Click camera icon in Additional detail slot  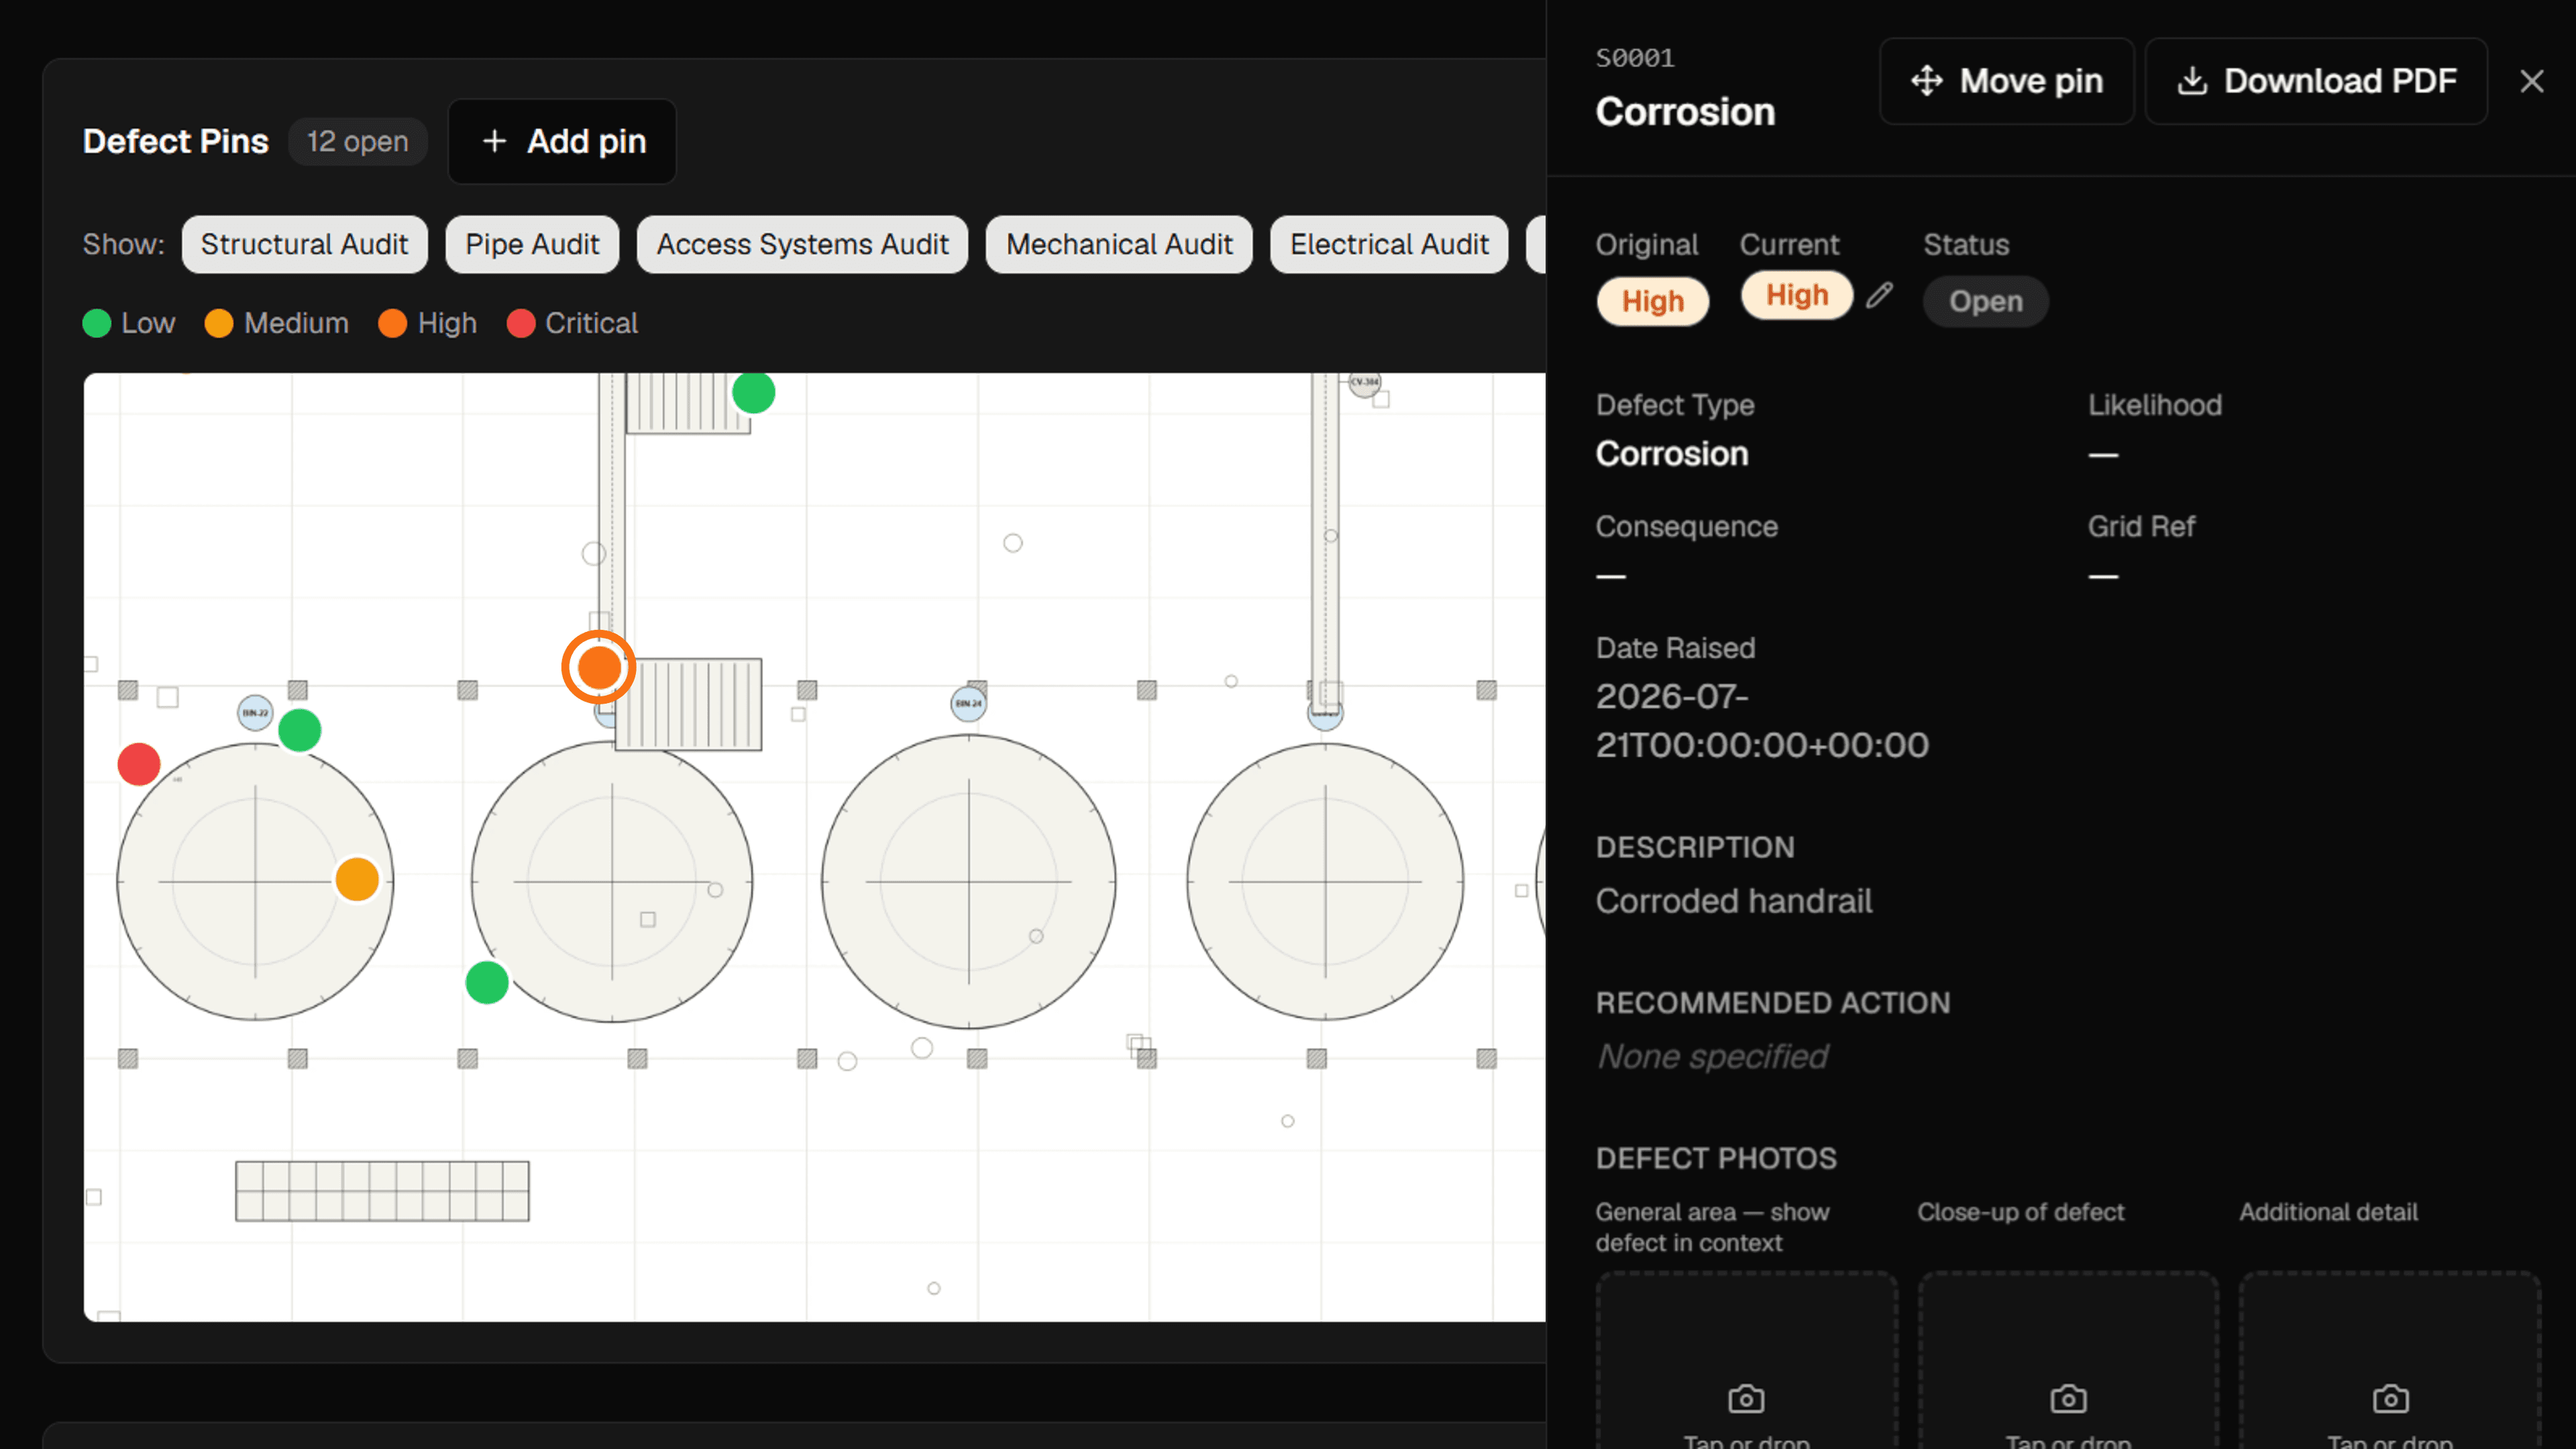pyautogui.click(x=2390, y=1398)
